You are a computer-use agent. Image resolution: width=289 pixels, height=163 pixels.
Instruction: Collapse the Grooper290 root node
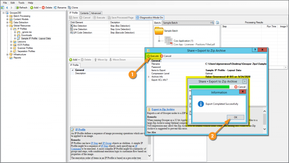(4, 13)
